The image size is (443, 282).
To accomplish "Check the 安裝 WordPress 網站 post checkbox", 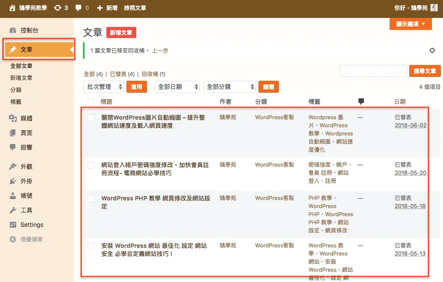I will (x=91, y=246).
